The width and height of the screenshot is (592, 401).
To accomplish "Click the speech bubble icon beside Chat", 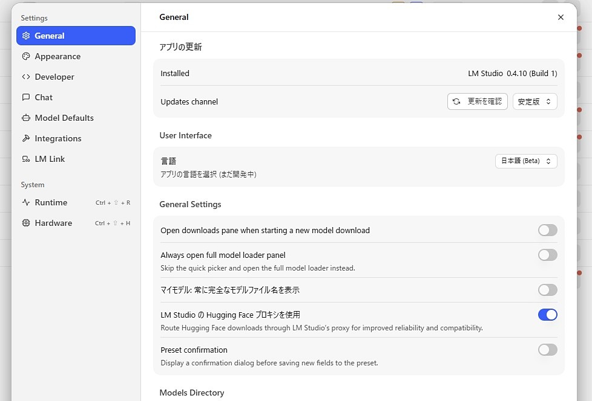I will coord(26,97).
